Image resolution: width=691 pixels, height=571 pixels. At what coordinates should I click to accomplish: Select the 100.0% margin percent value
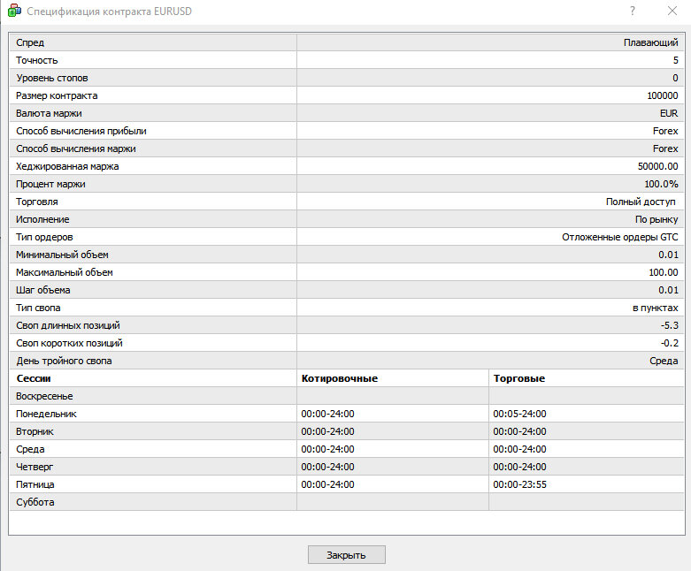tap(661, 184)
